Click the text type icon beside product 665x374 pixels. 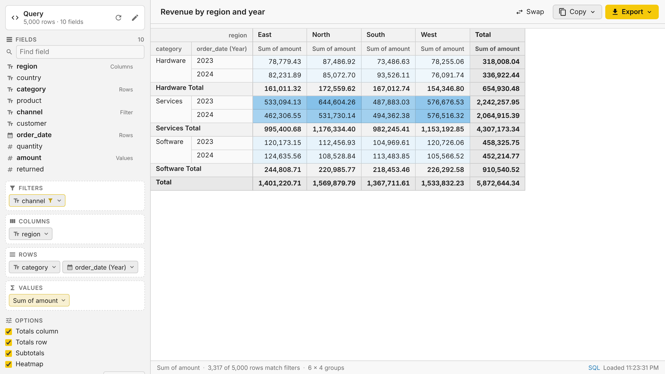(x=10, y=101)
